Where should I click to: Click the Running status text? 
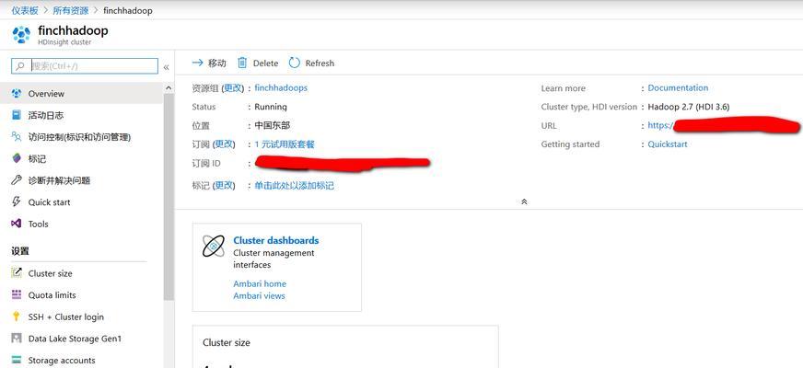point(271,107)
